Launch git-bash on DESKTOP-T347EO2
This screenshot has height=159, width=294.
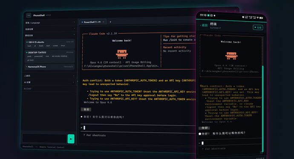pos(31,60)
